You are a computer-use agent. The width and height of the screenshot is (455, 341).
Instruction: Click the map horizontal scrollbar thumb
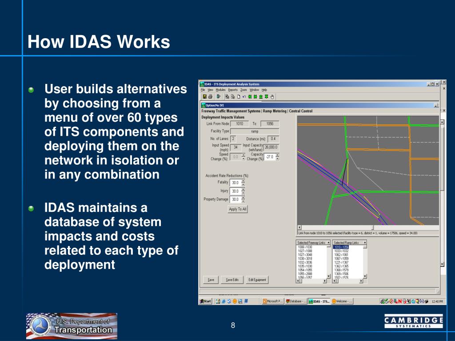point(373,228)
